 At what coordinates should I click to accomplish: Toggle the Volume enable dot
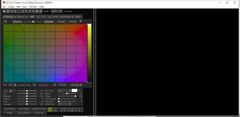point(15,17)
